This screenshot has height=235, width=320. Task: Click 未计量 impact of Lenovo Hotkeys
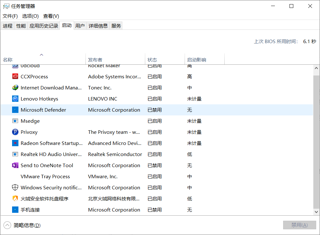point(194,99)
